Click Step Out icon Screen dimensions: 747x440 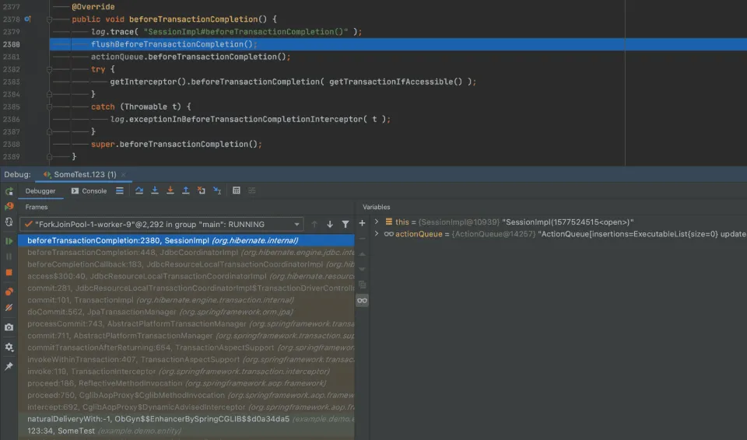(186, 190)
